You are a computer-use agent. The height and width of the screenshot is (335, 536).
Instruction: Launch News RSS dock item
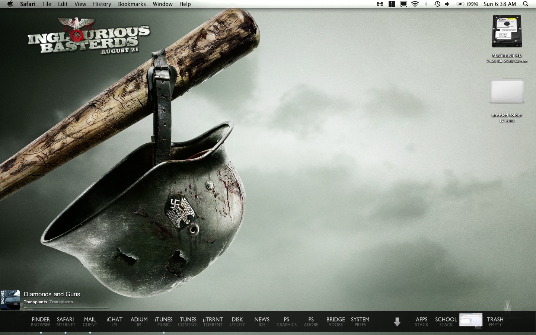(x=262, y=322)
